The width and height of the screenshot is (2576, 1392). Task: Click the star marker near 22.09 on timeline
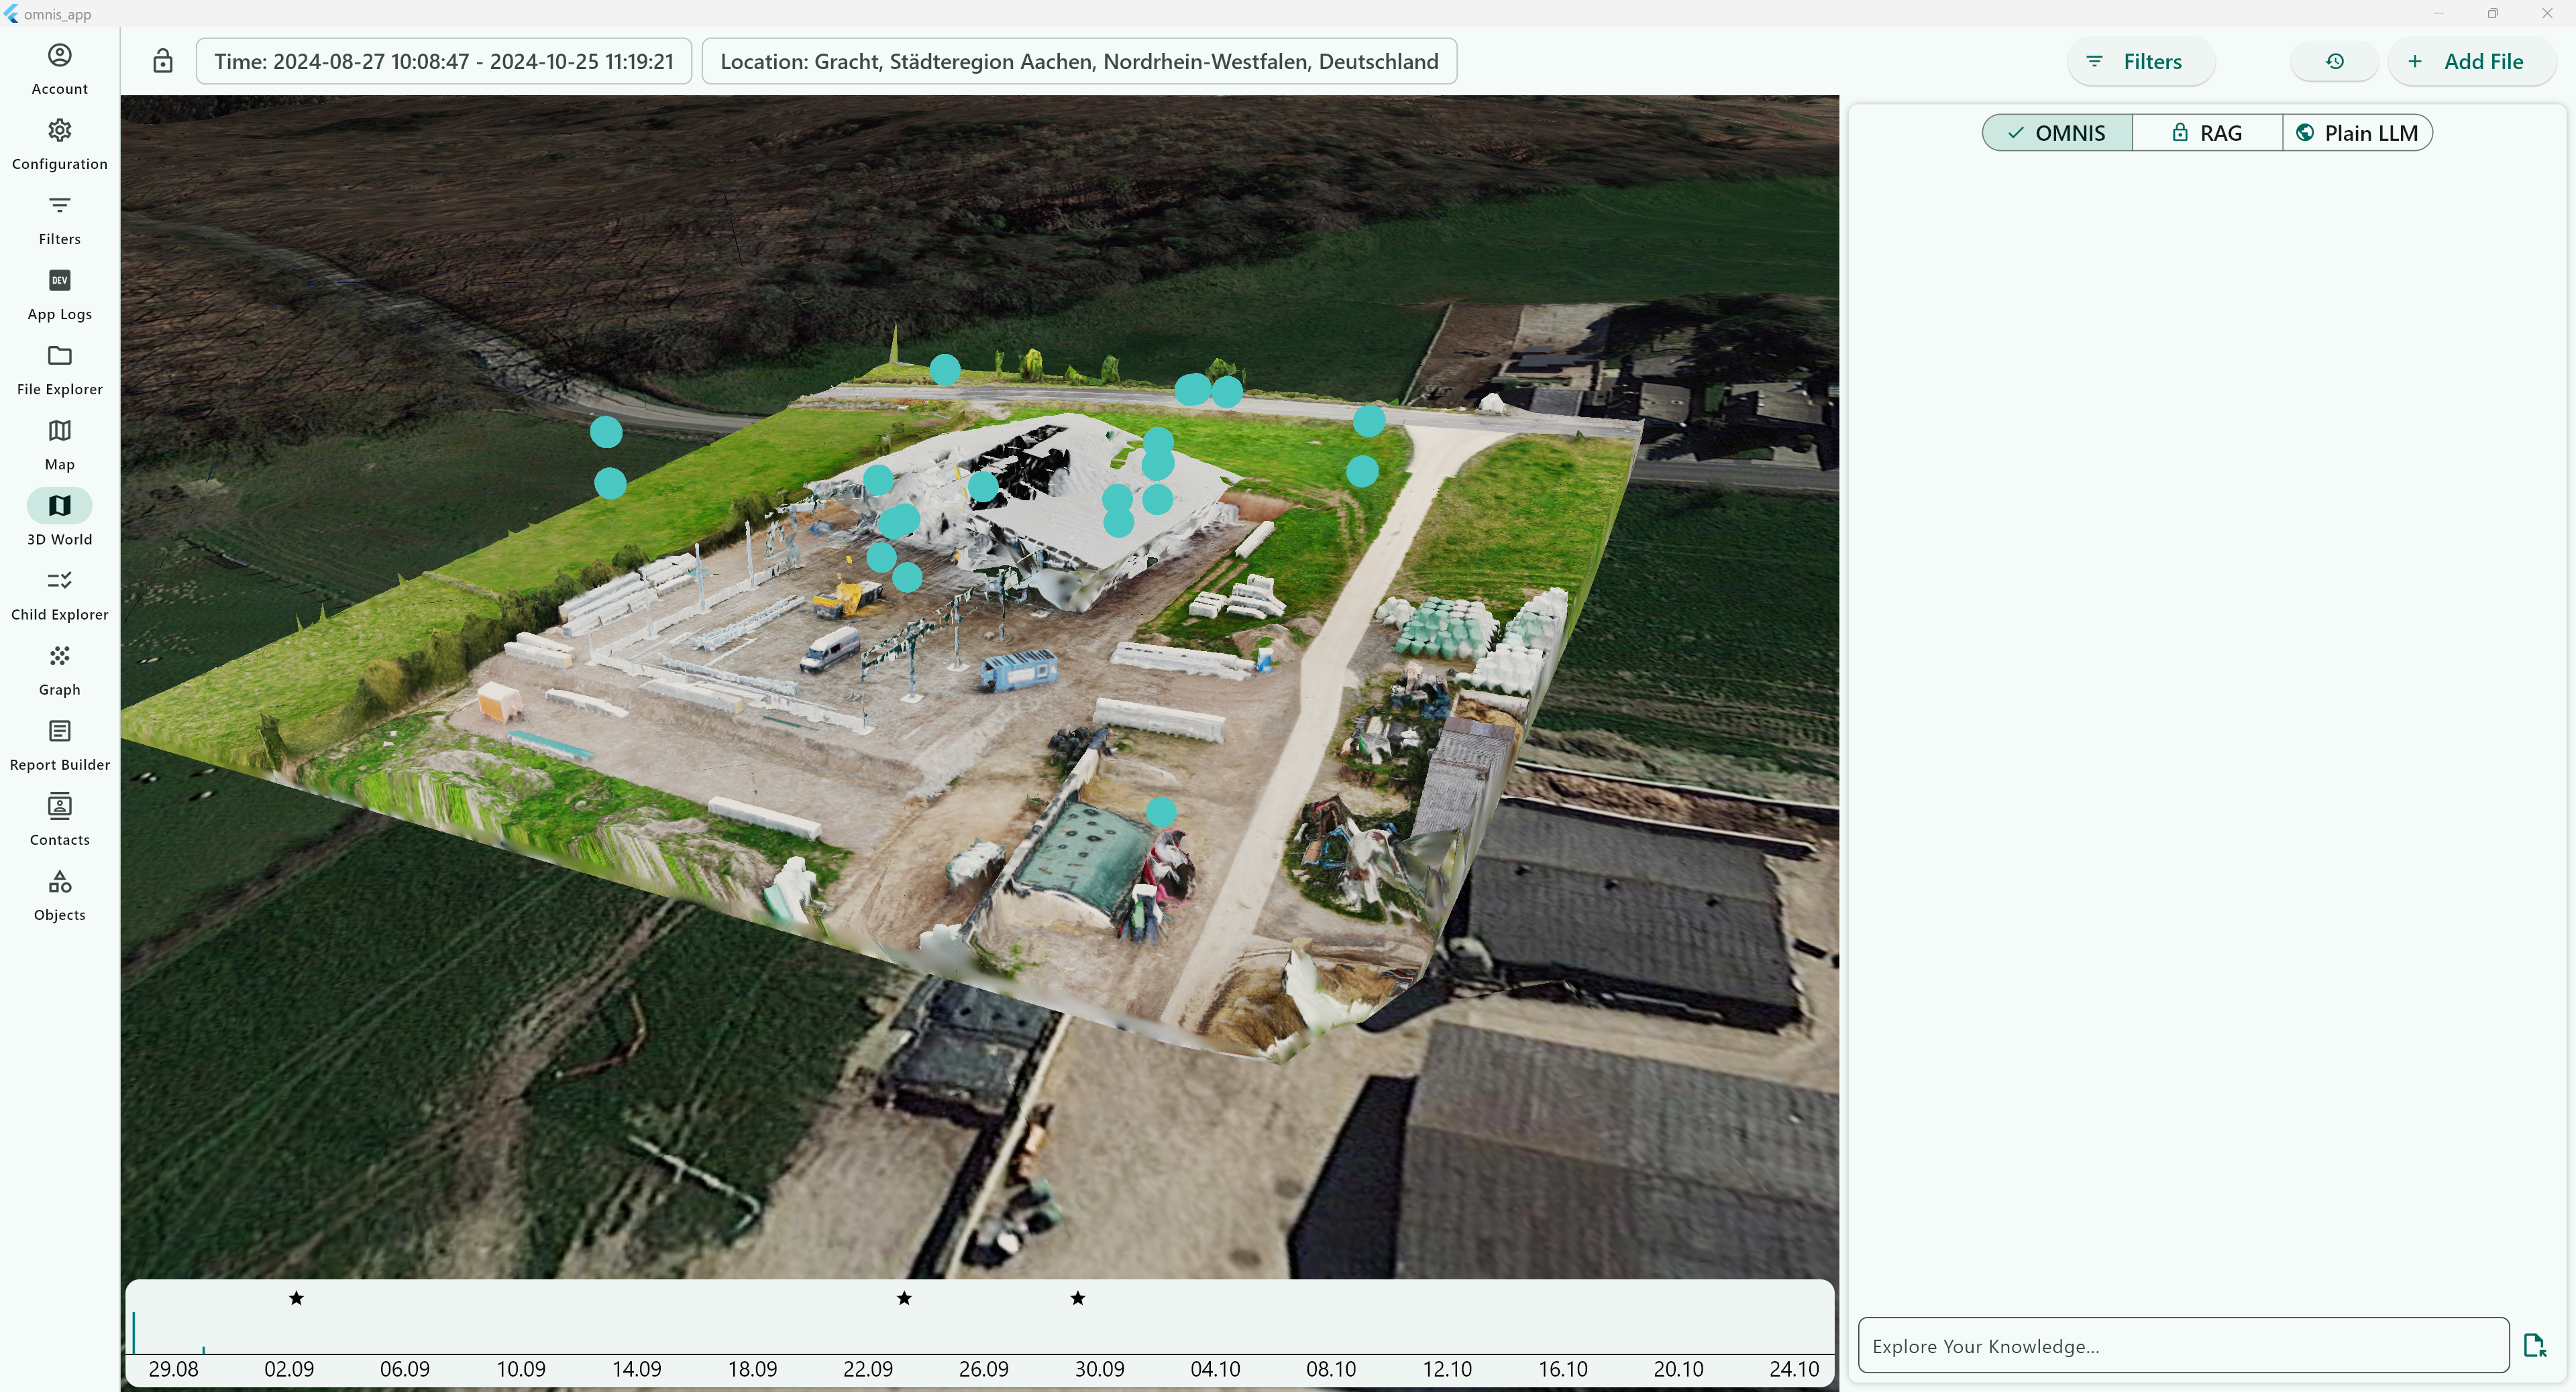tap(904, 1298)
